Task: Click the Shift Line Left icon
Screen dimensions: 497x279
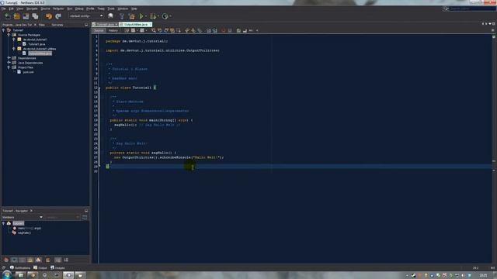Action: tap(209, 31)
